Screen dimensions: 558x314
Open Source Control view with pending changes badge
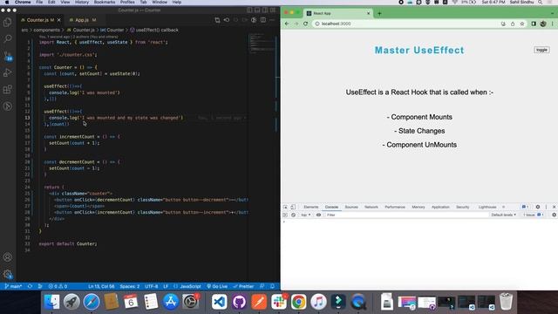(8, 56)
